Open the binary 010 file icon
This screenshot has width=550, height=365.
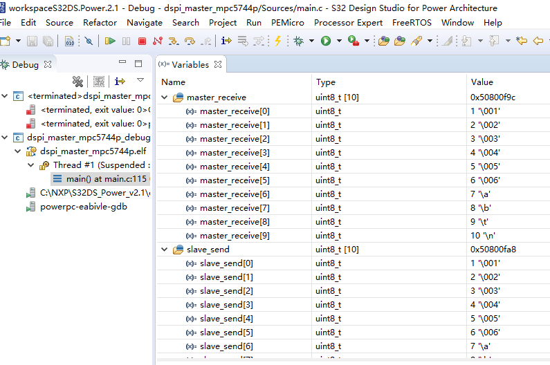[69, 41]
